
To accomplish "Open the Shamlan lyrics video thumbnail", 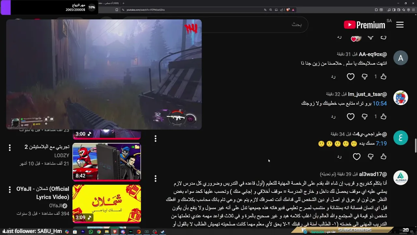I will (x=107, y=204).
